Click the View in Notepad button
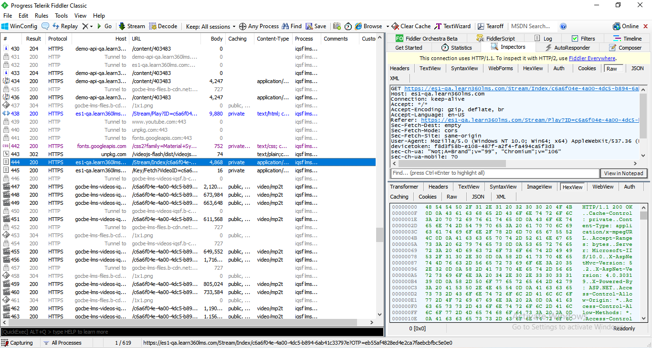This screenshot has width=652, height=348. coord(623,173)
